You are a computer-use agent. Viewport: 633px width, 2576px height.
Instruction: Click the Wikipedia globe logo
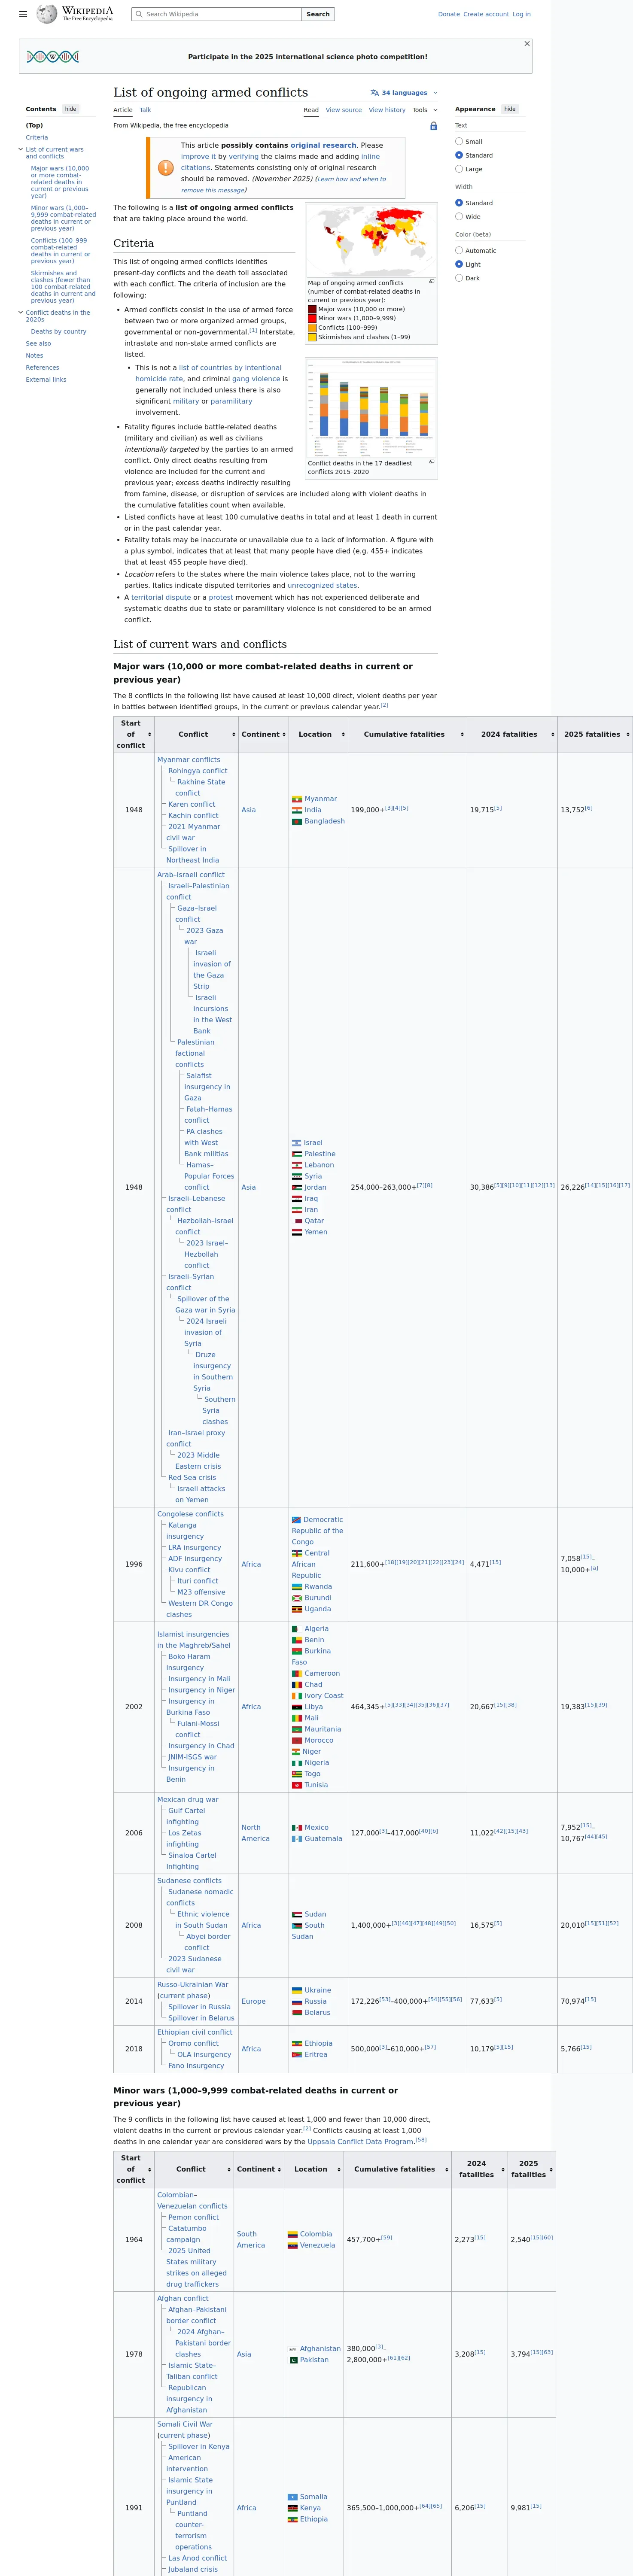pyautogui.click(x=46, y=14)
